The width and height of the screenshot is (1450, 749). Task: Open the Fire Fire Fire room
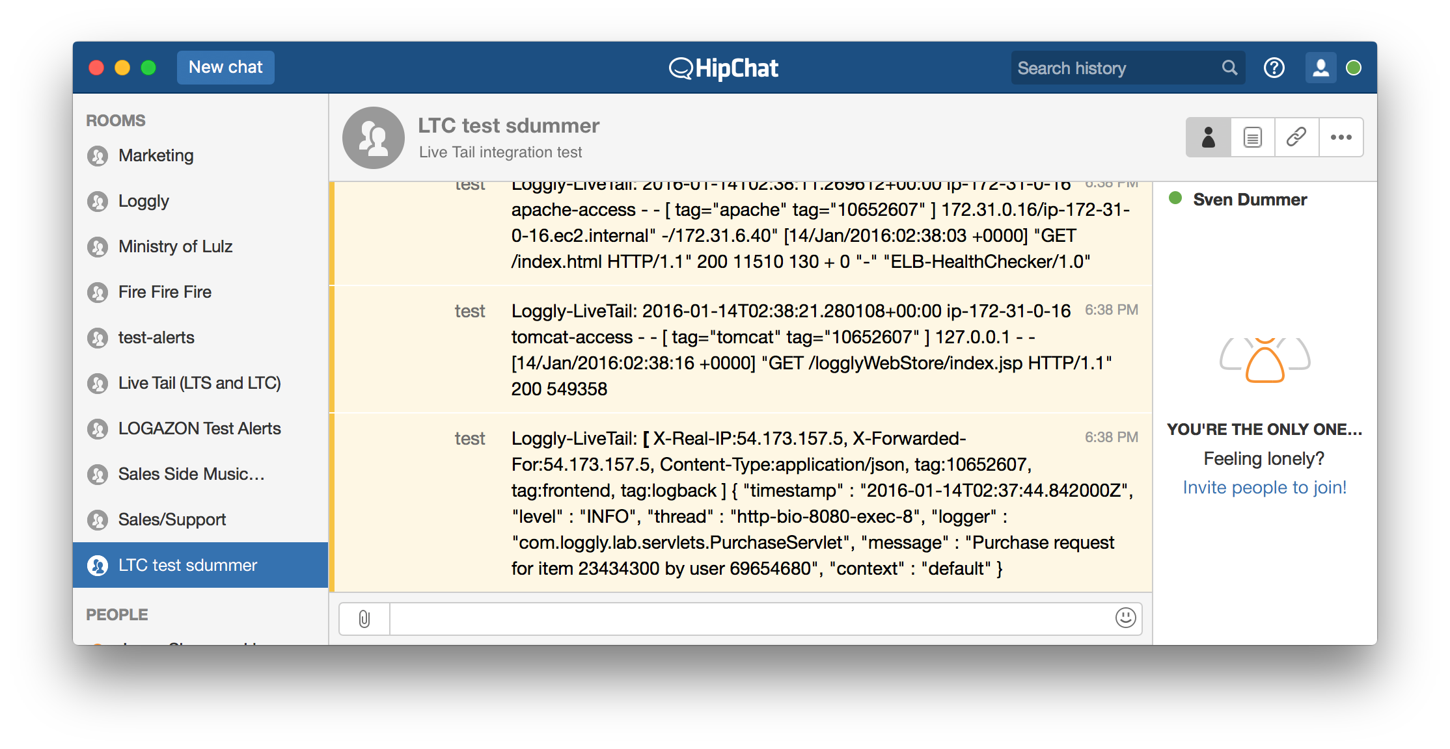(165, 292)
